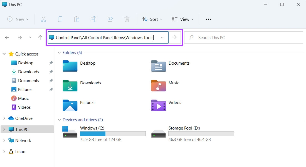Image resolution: width=306 pixels, height=167 pixels.
Task: Open the Sort menu
Action: [152, 19]
